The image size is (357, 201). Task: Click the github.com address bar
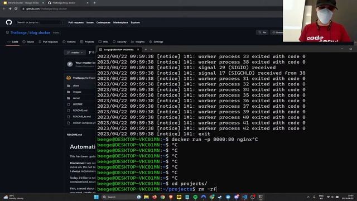tap(150, 9)
